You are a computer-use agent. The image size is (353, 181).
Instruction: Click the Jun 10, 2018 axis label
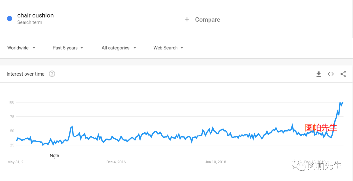(215, 162)
